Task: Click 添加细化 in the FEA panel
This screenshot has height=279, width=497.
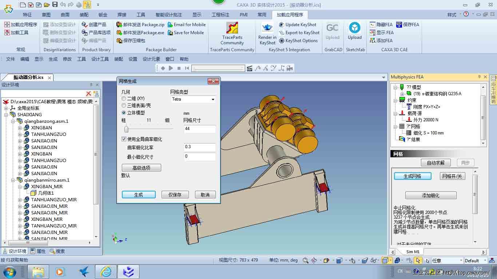Action: point(431,195)
